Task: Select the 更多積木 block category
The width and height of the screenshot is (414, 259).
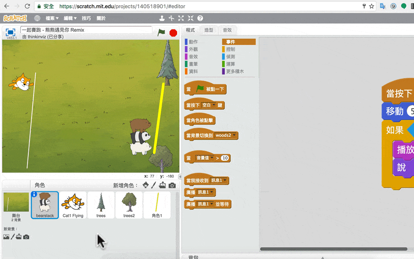Action: point(235,71)
